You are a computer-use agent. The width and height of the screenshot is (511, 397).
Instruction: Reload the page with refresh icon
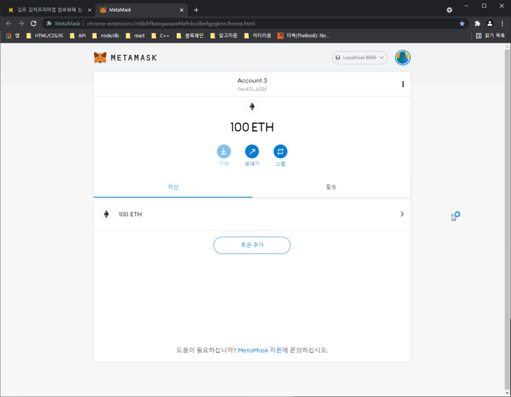click(33, 23)
